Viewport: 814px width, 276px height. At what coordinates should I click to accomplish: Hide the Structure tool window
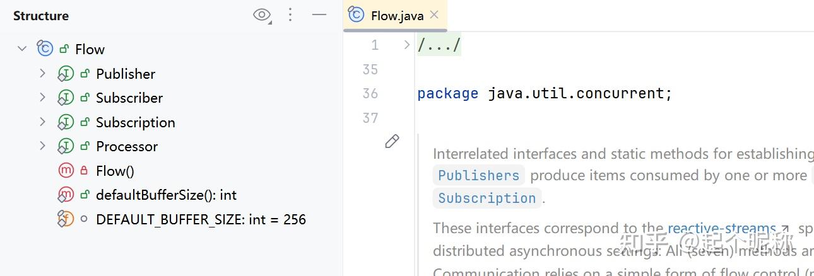(319, 15)
